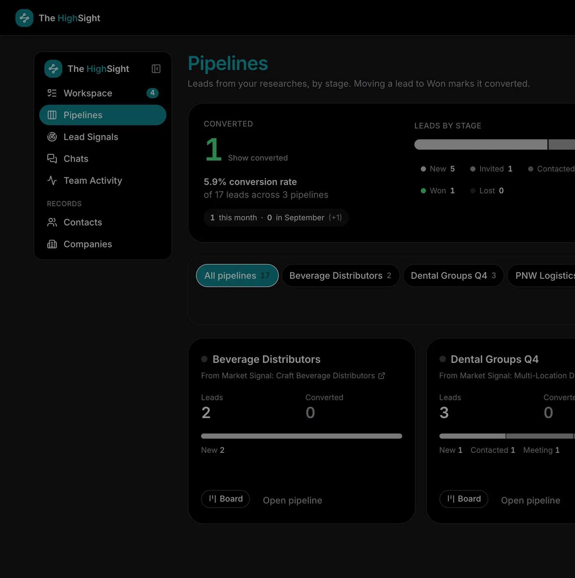
Task: Click Show converted link
Action: tap(258, 158)
